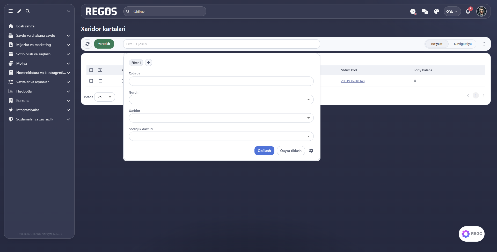The width and height of the screenshot is (497, 252).
Task: Open barcode link 2061936918348
Action: [x=353, y=81]
